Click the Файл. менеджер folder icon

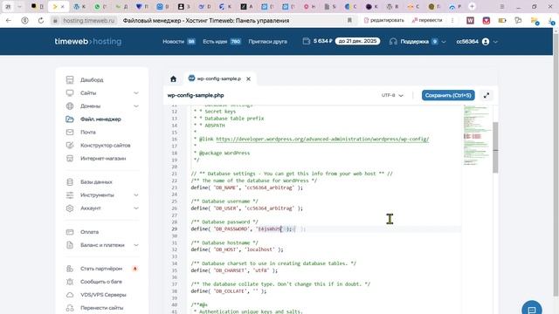coord(70,119)
